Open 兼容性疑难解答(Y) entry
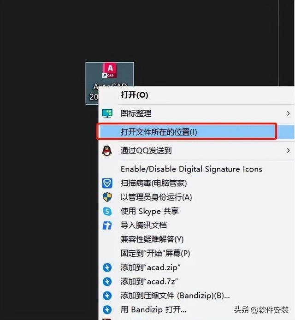The height and width of the screenshot is (320, 295). pos(196,239)
